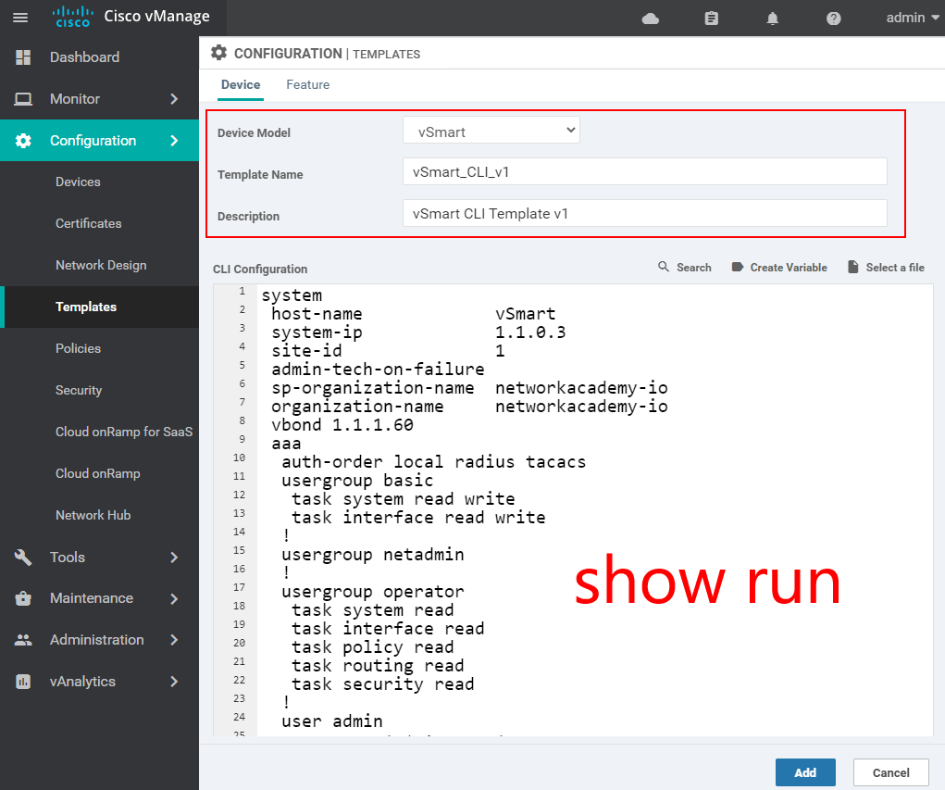Open the Device Model dropdown
This screenshot has height=790, width=945.
(491, 130)
